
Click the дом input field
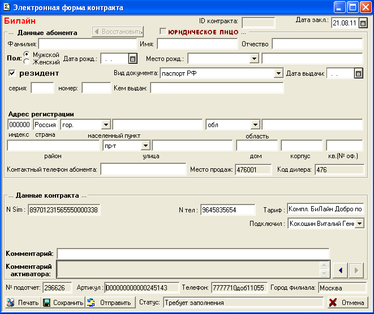[257, 146]
